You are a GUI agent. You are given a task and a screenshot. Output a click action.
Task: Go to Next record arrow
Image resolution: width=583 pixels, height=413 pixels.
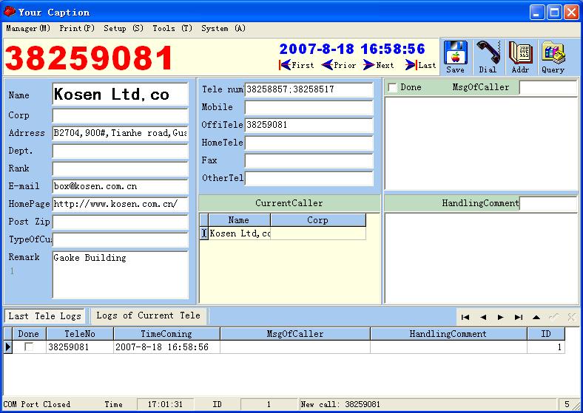[379, 65]
